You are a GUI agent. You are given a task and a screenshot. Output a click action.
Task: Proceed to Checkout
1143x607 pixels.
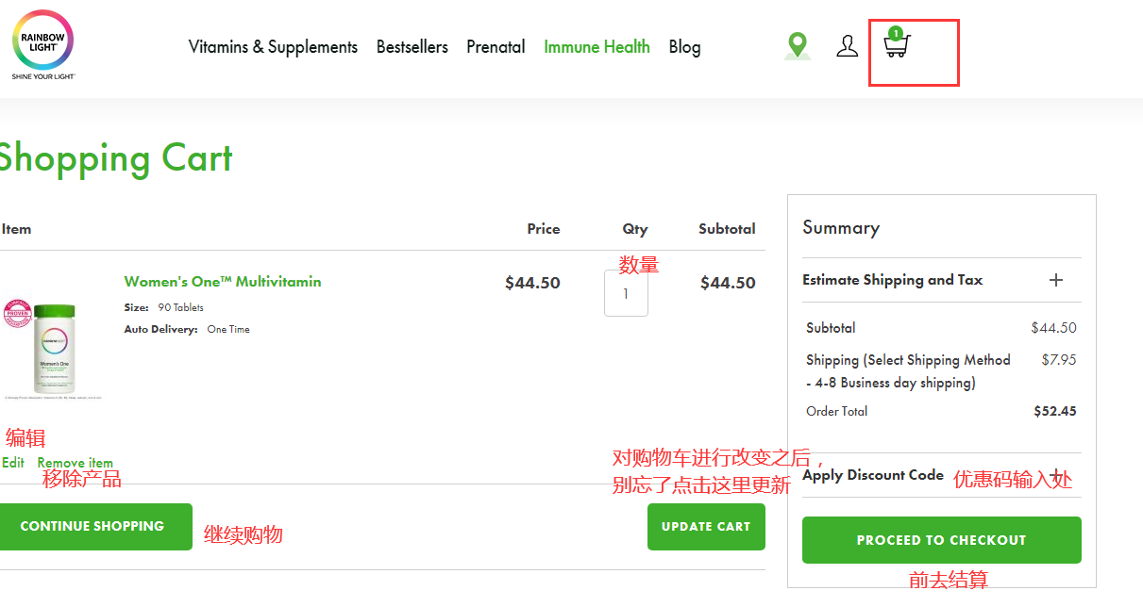coord(941,540)
